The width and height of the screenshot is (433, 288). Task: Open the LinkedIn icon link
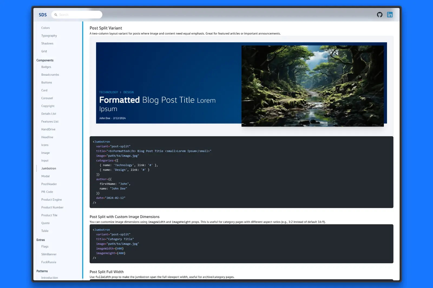coord(390,15)
